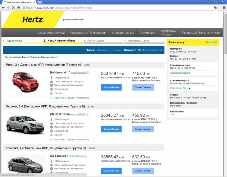Screen dimensions: 227x177
Task: Open Программы и Услуги menu
Action: click(169, 33)
